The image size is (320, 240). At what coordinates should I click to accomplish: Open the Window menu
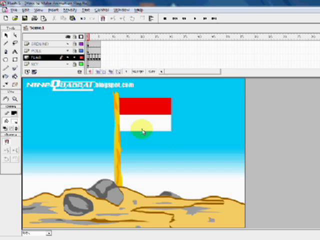pyautogui.click(x=121, y=10)
